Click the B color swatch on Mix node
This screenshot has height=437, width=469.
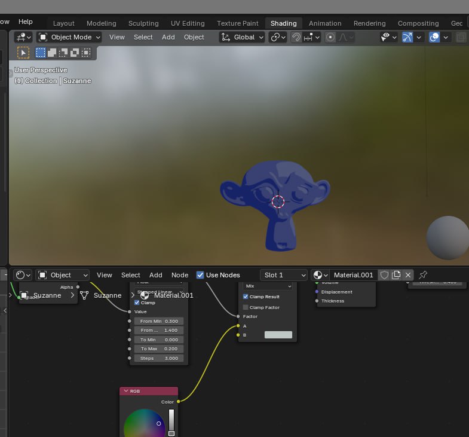(x=278, y=335)
